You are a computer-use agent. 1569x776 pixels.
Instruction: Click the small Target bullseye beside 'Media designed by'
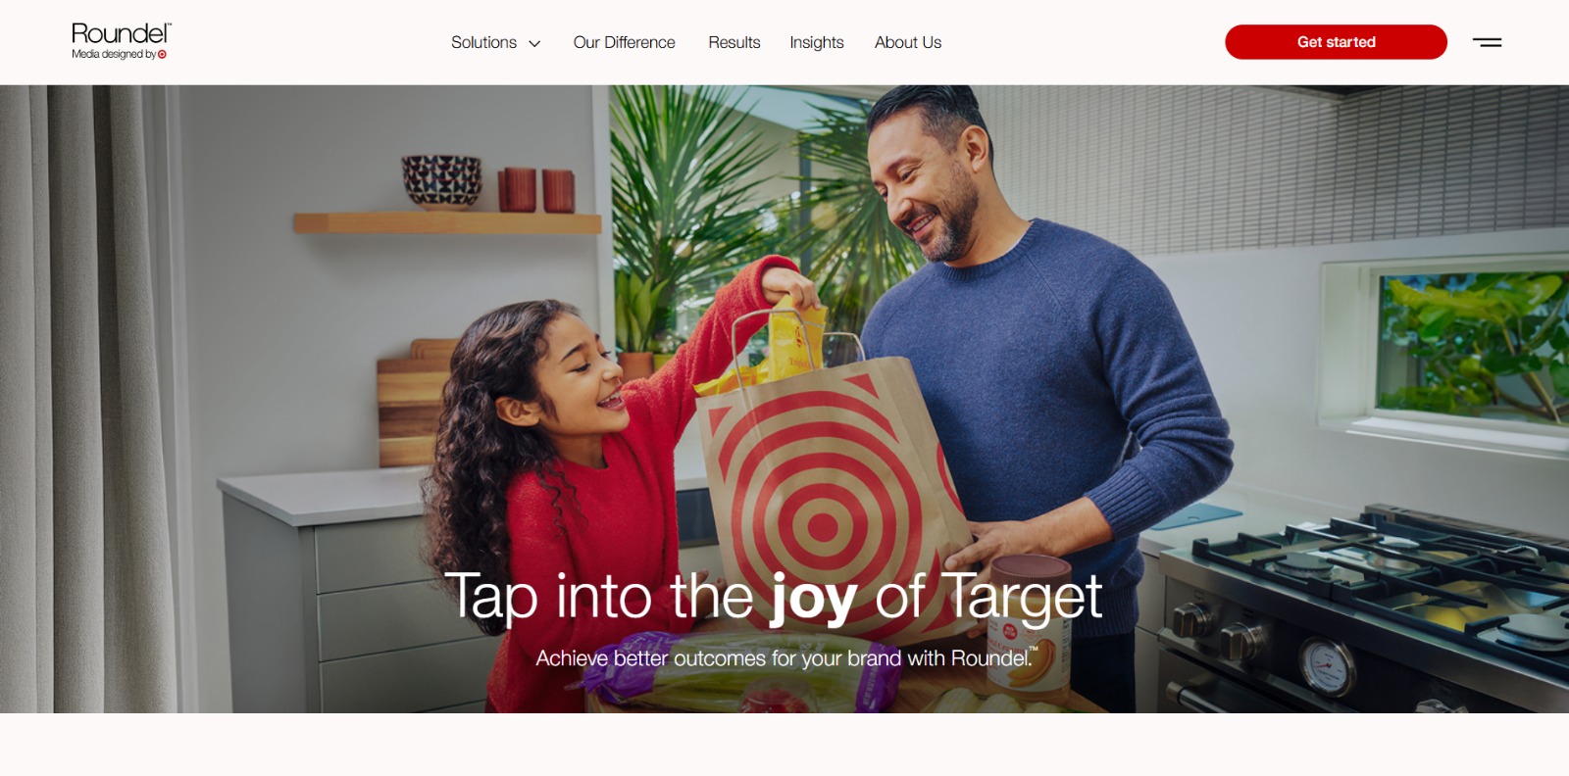pos(162,55)
